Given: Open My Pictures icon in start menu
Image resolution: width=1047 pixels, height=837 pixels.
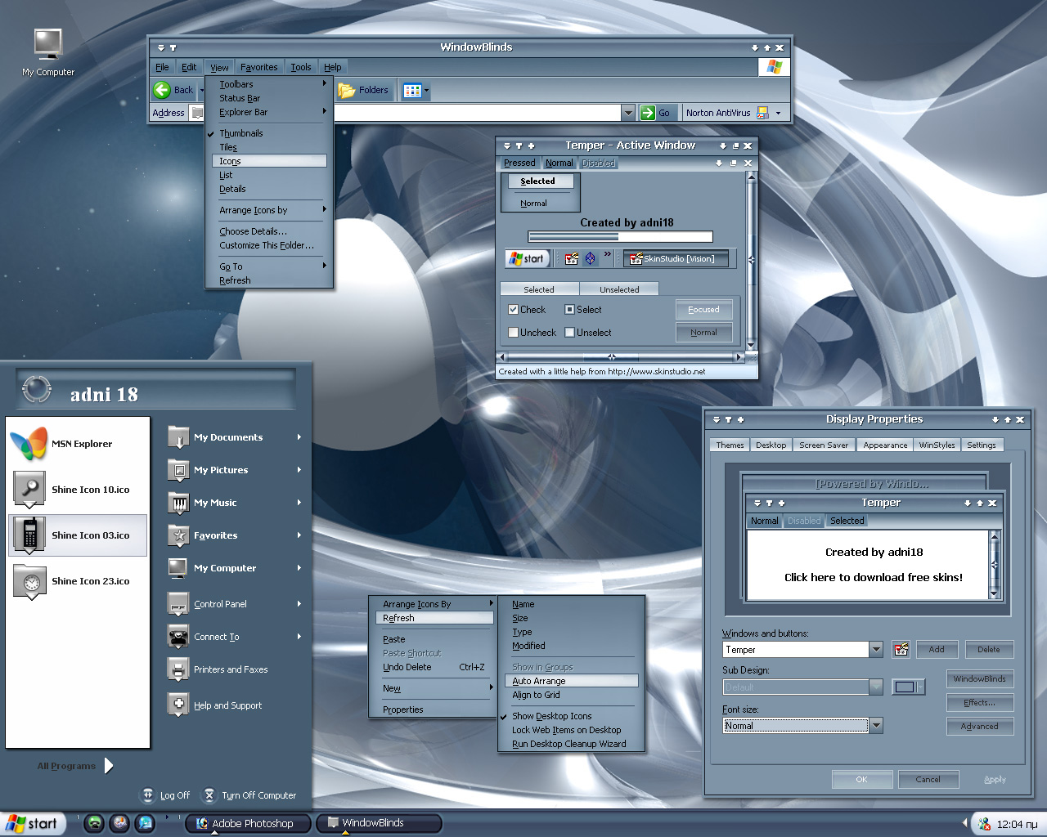Looking at the screenshot, I should (178, 470).
